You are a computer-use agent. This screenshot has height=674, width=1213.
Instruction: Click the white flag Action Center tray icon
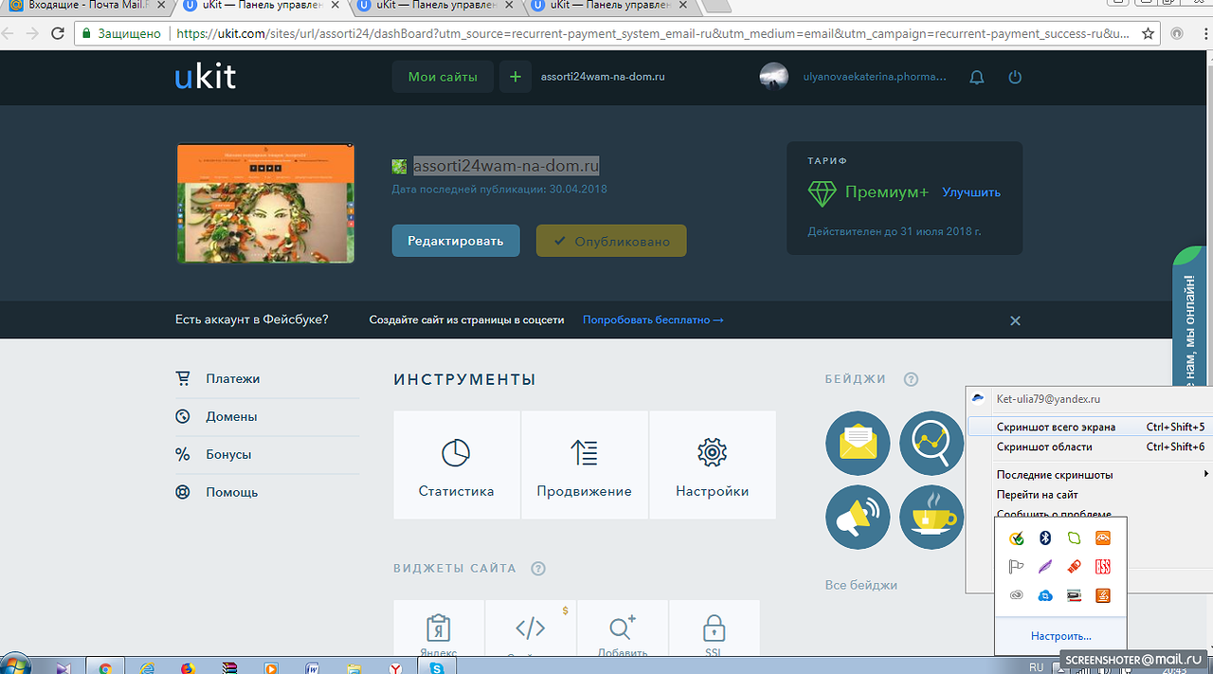pyautogui.click(x=1017, y=567)
